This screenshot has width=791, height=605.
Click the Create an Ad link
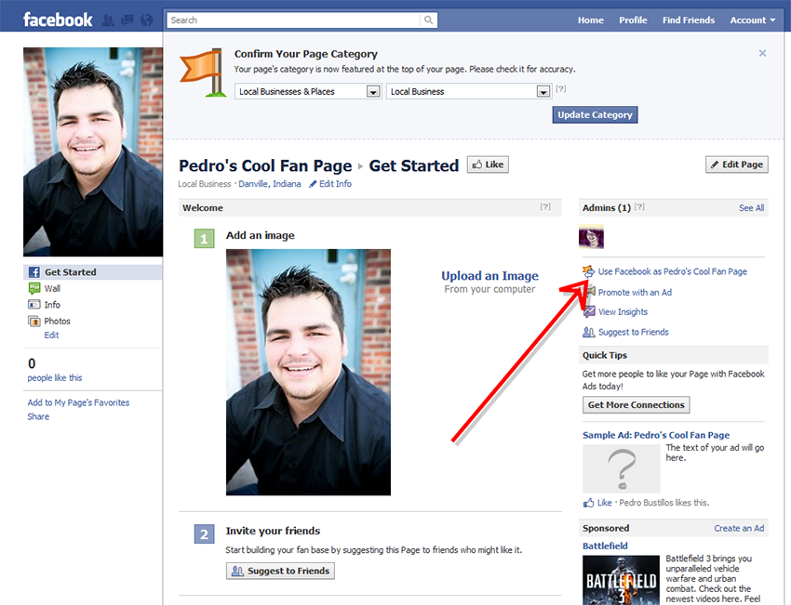[x=739, y=529]
